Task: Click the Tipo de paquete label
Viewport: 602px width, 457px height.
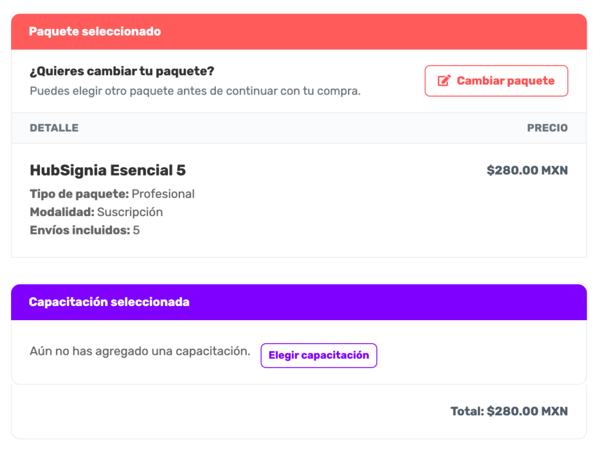Action: tap(79, 194)
